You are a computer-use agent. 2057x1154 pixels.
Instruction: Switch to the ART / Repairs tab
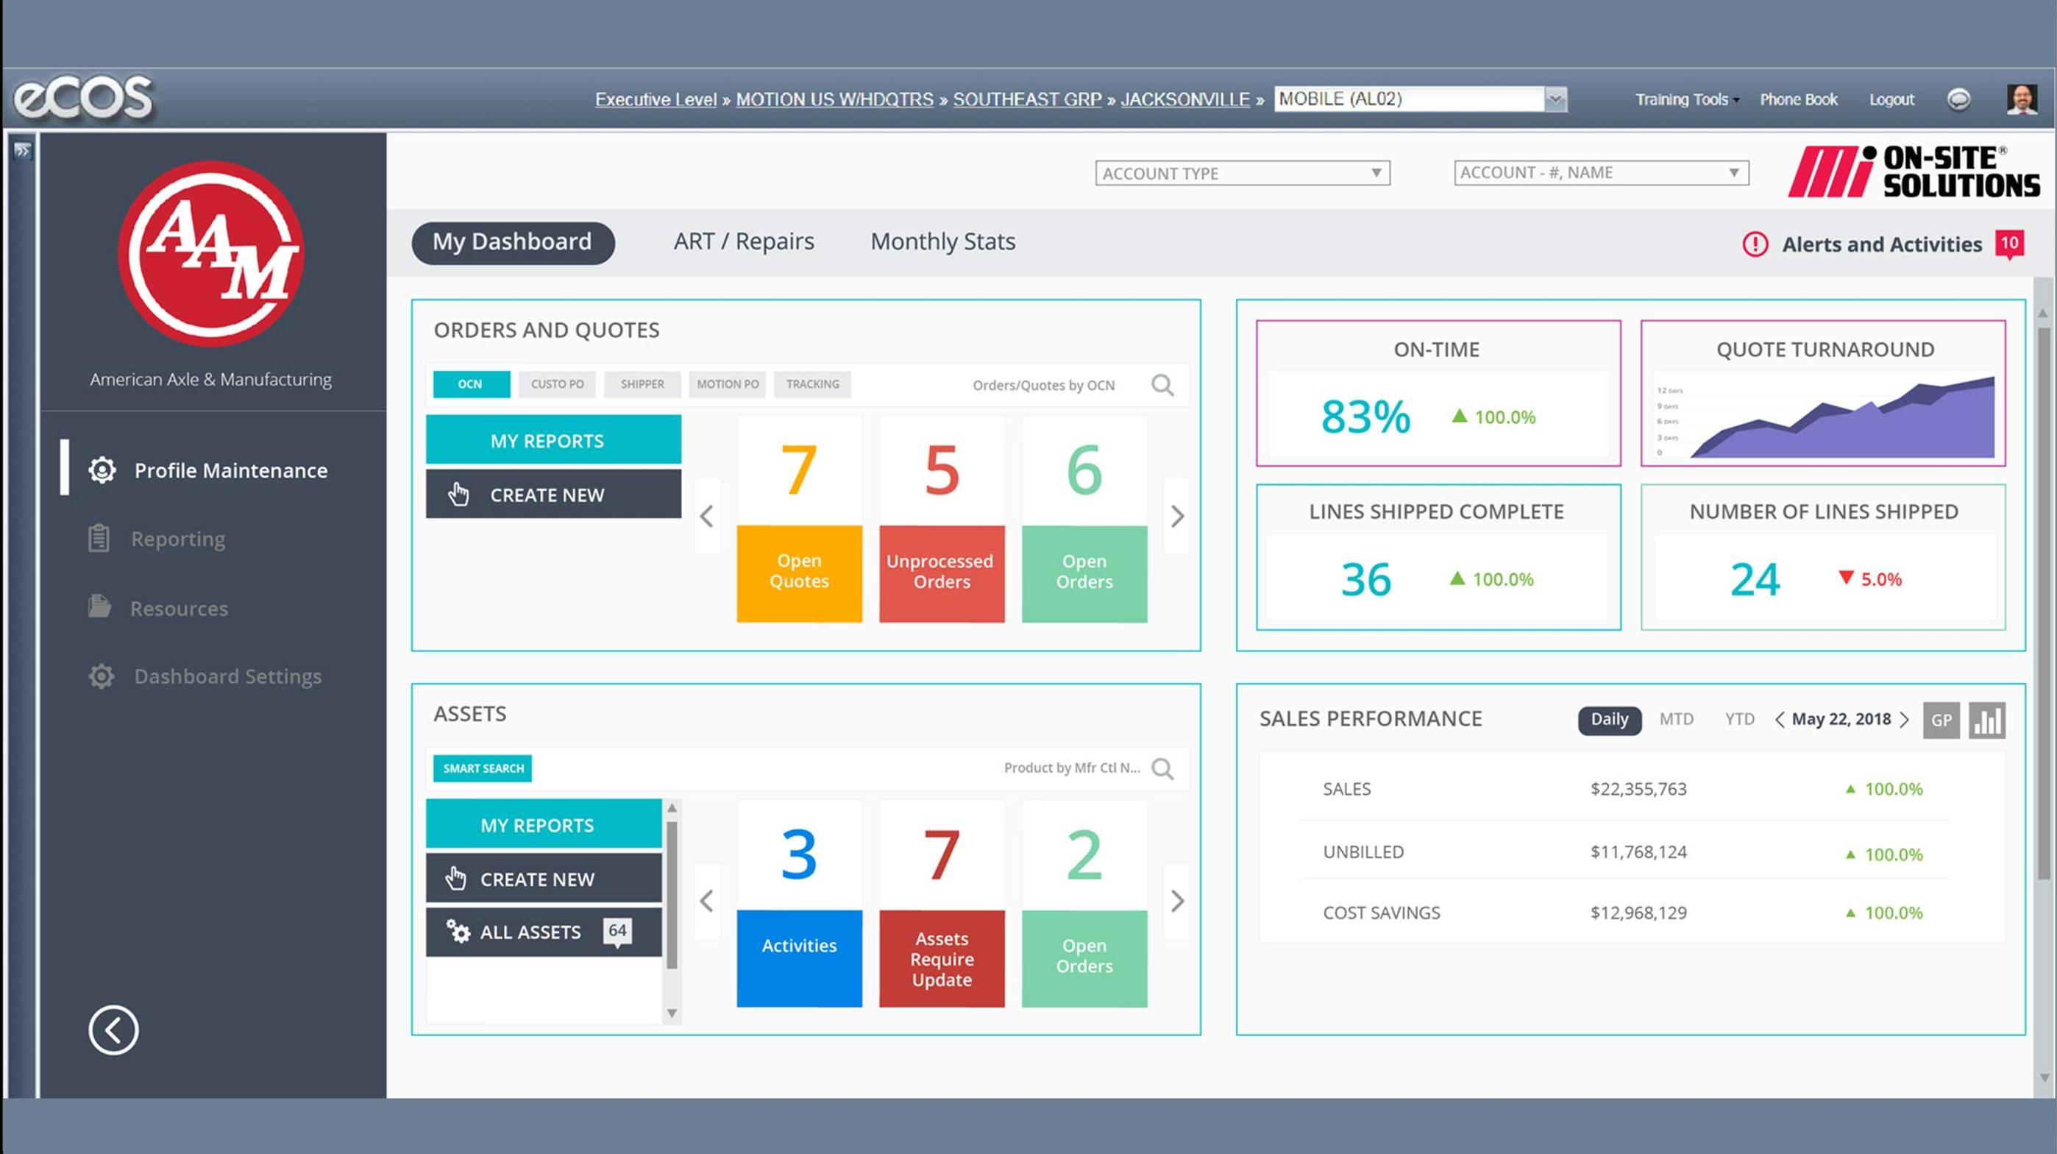tap(744, 241)
